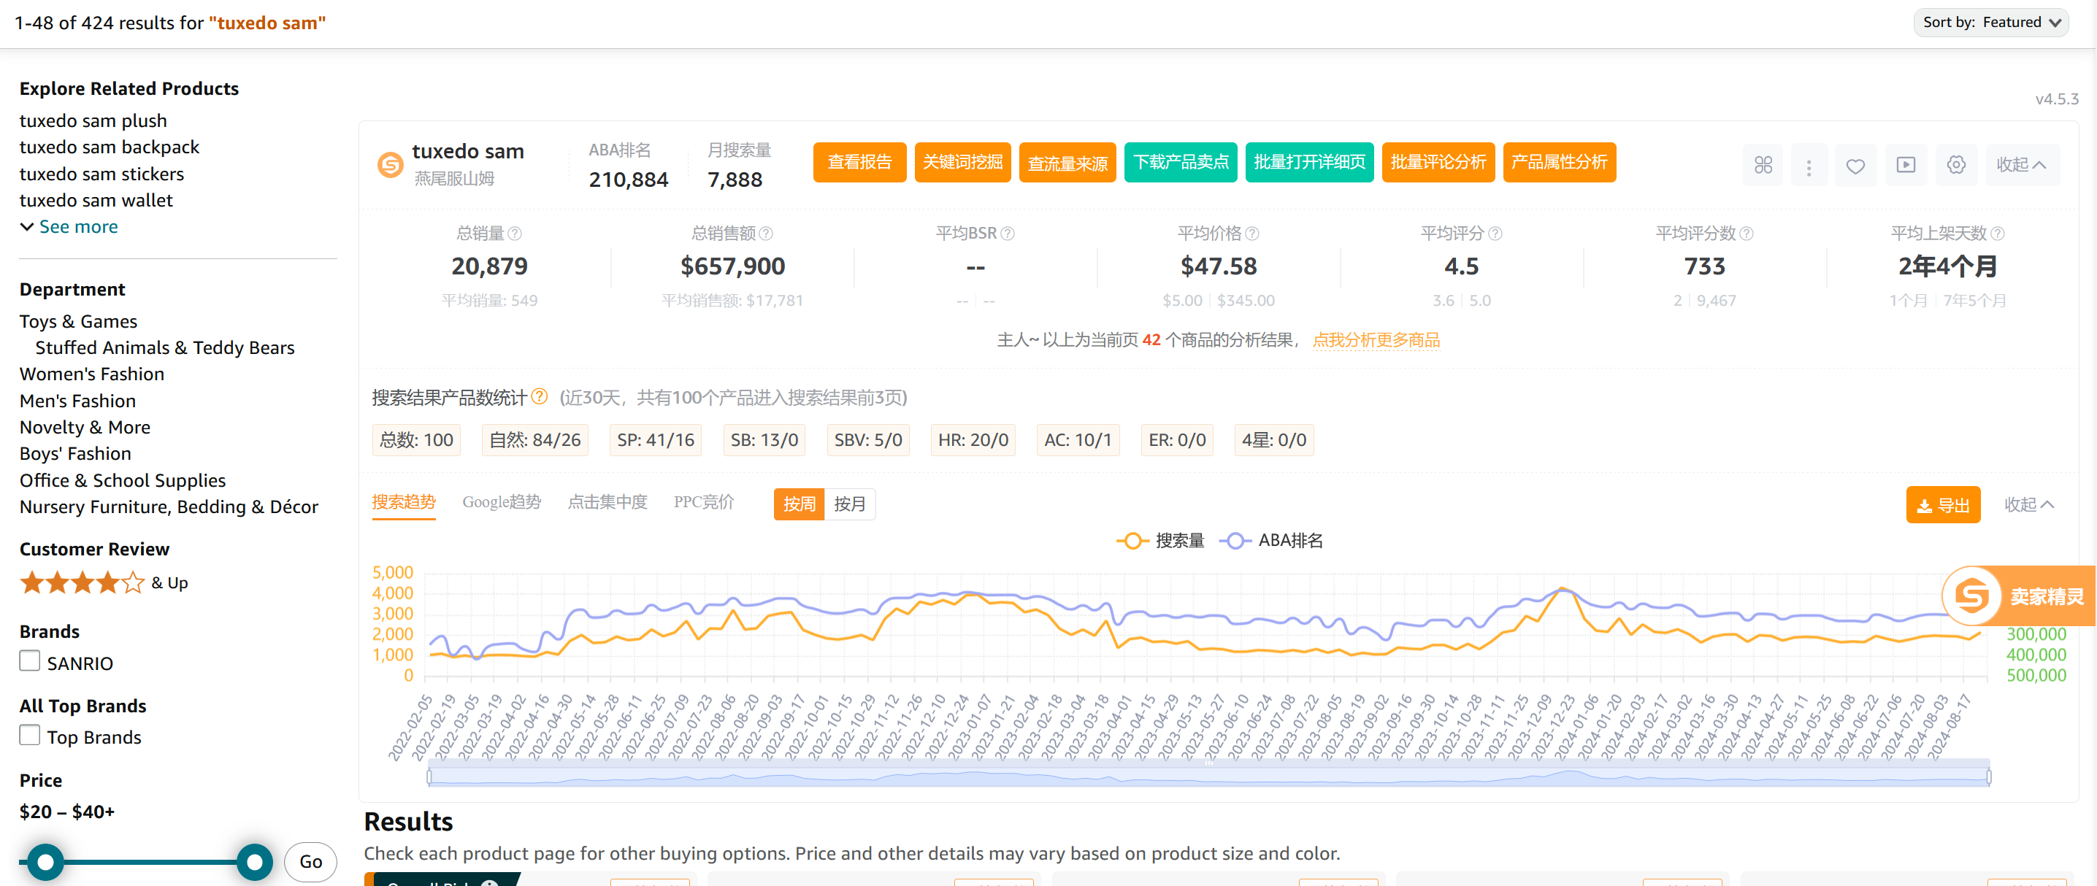Image resolution: width=2097 pixels, height=886 pixels.
Task: Click the floating 卖家精灵 widget
Action: click(x=2018, y=596)
